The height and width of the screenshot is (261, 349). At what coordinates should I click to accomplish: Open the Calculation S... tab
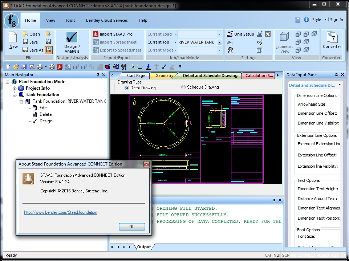(x=259, y=76)
